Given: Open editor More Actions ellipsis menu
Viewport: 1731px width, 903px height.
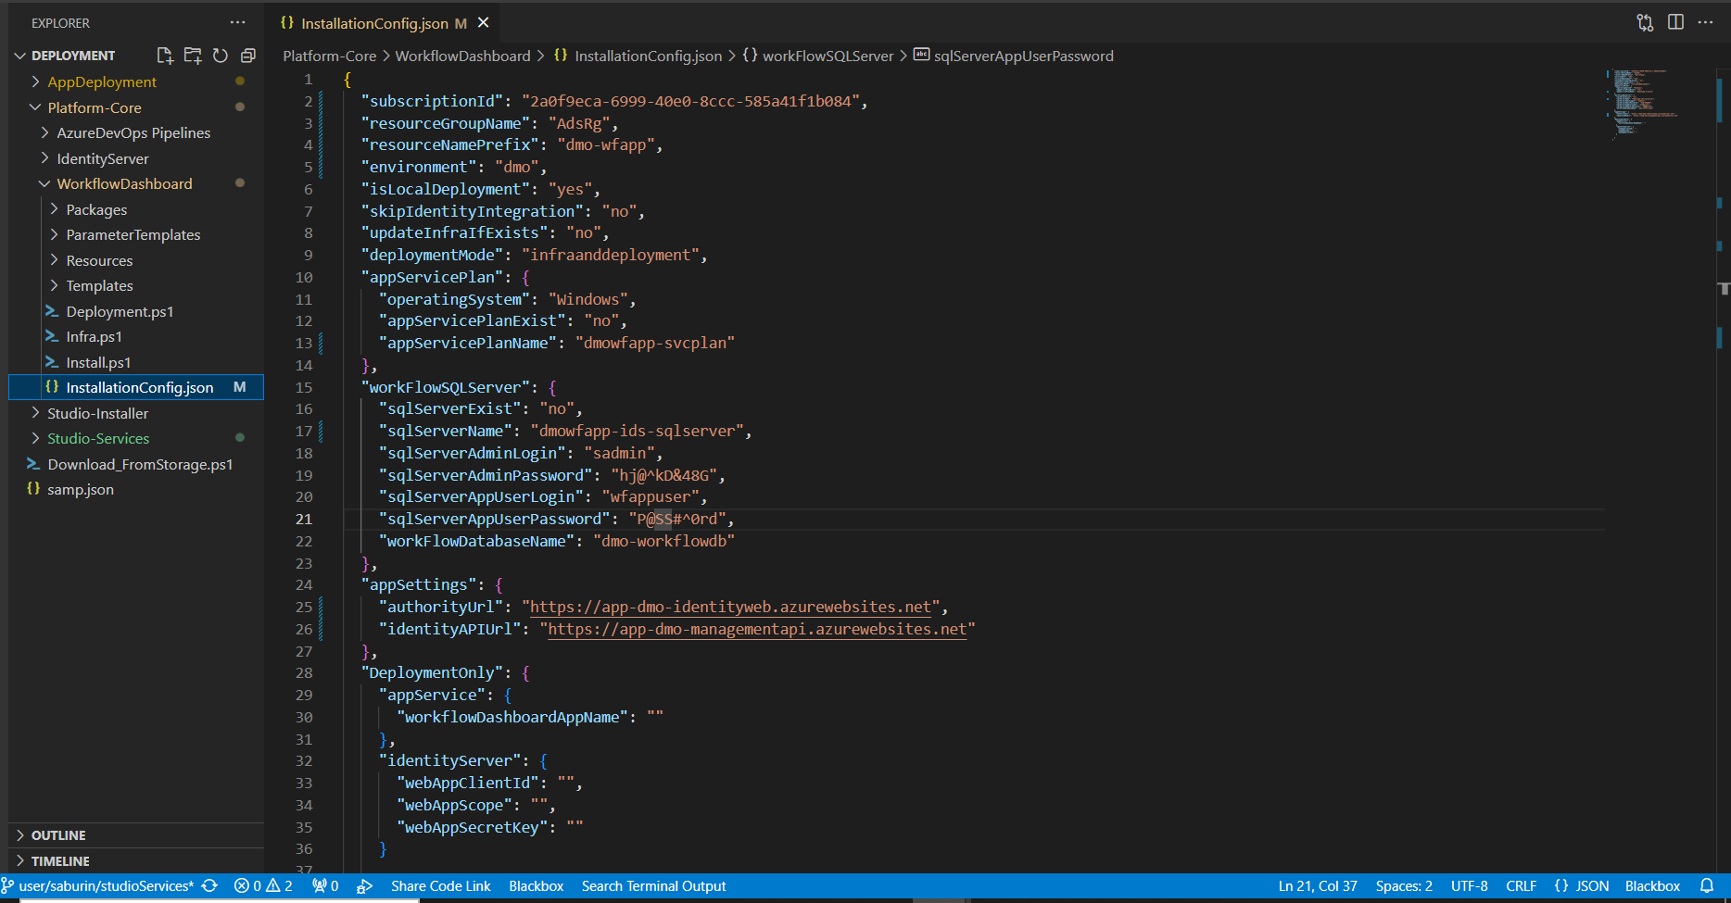Looking at the screenshot, I should (1705, 22).
